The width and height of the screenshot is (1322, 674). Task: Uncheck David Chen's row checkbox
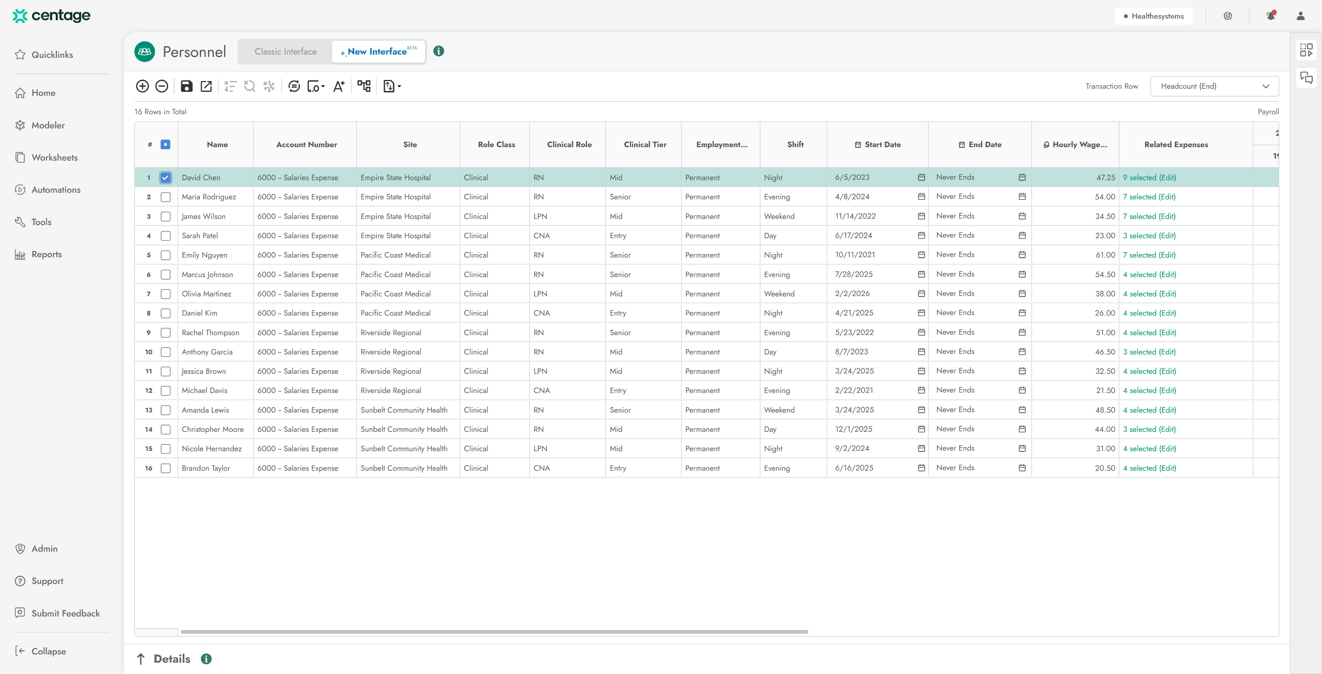tap(165, 178)
